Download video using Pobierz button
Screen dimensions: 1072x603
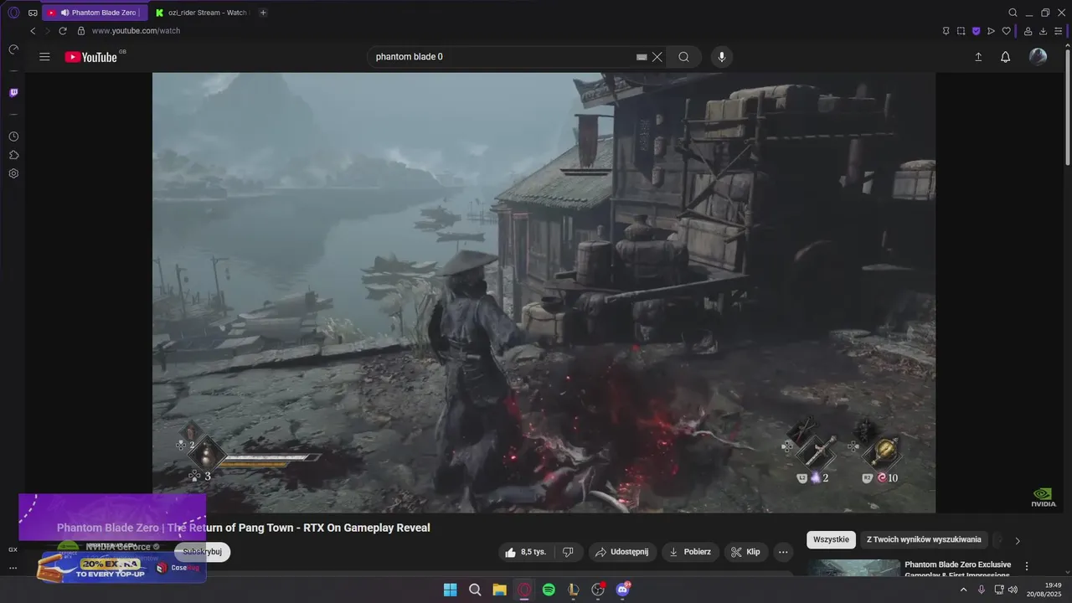[x=690, y=552]
